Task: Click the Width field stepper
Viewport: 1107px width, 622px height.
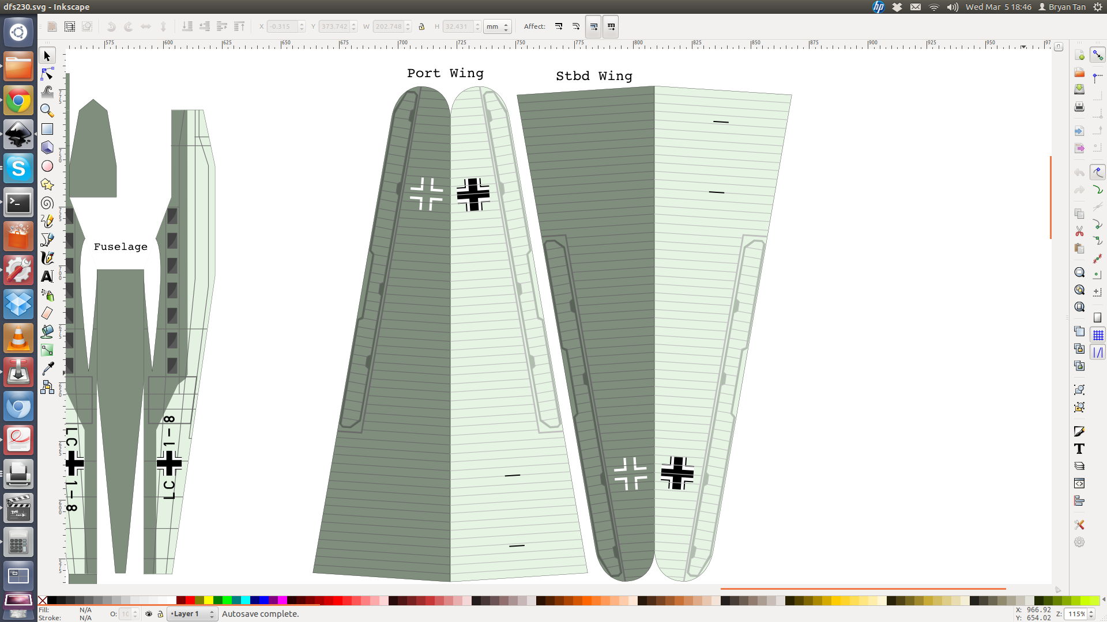Action: (408, 26)
